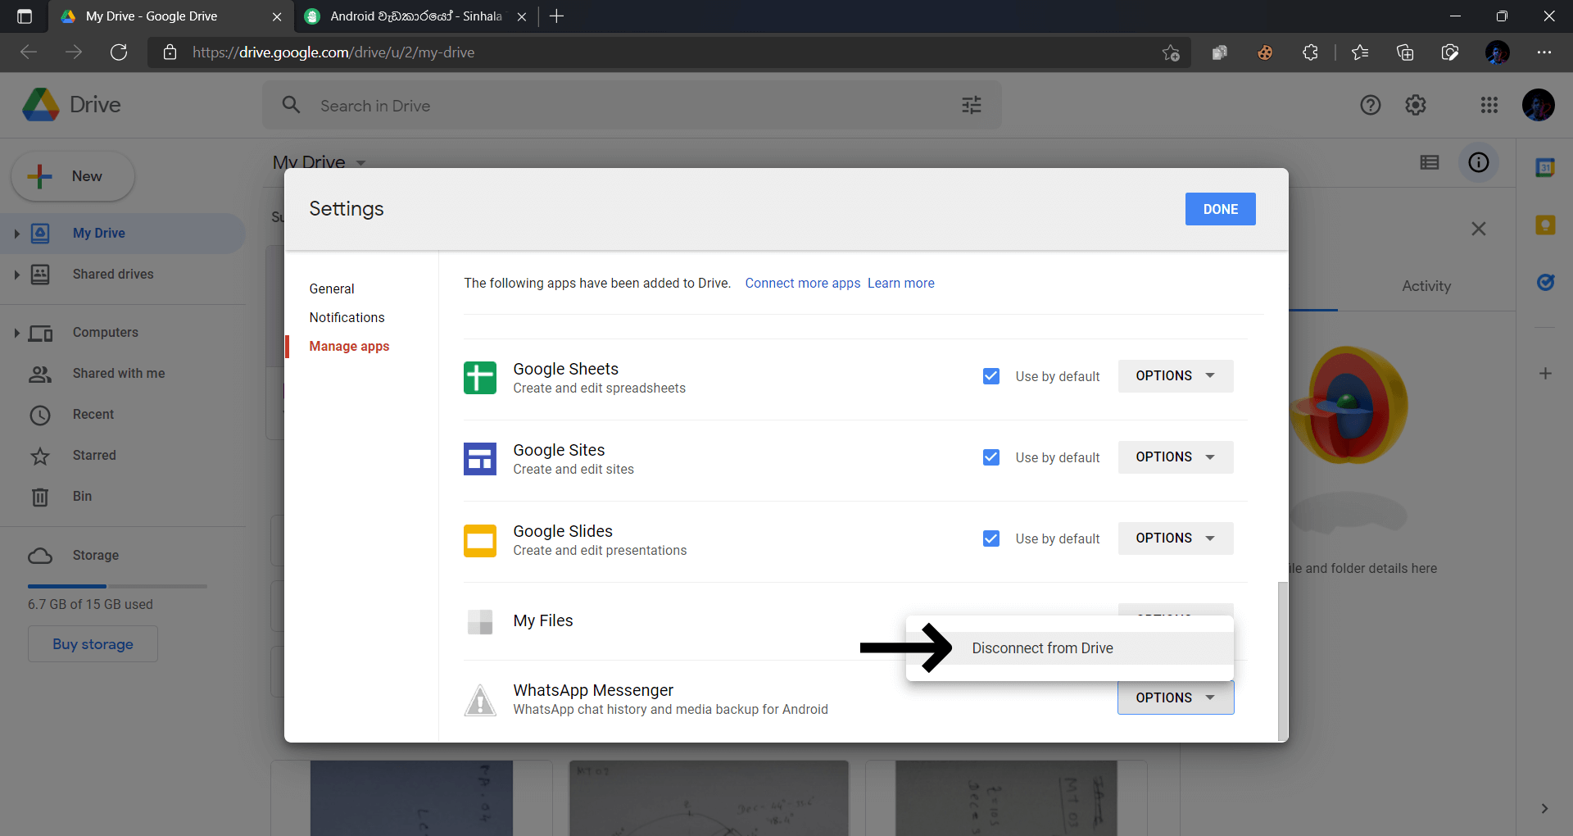Image resolution: width=1573 pixels, height=836 pixels.
Task: Expand the Computers tree arrow
Action: pyautogui.click(x=16, y=333)
